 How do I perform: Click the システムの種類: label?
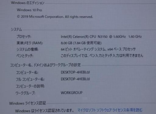[27, 49]
